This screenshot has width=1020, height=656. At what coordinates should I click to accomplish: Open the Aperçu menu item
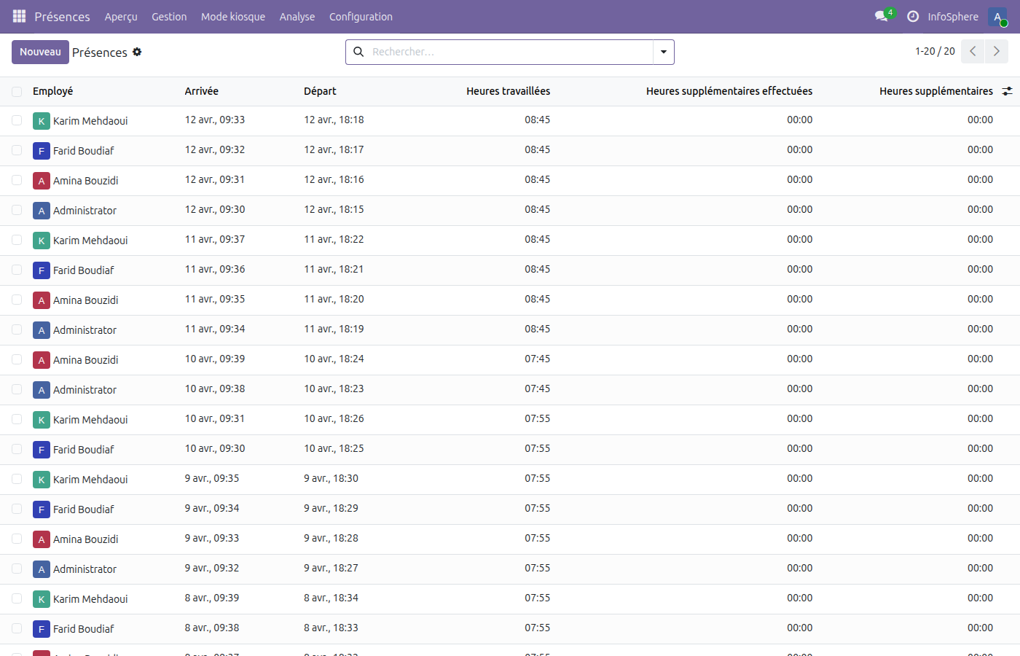click(x=121, y=17)
